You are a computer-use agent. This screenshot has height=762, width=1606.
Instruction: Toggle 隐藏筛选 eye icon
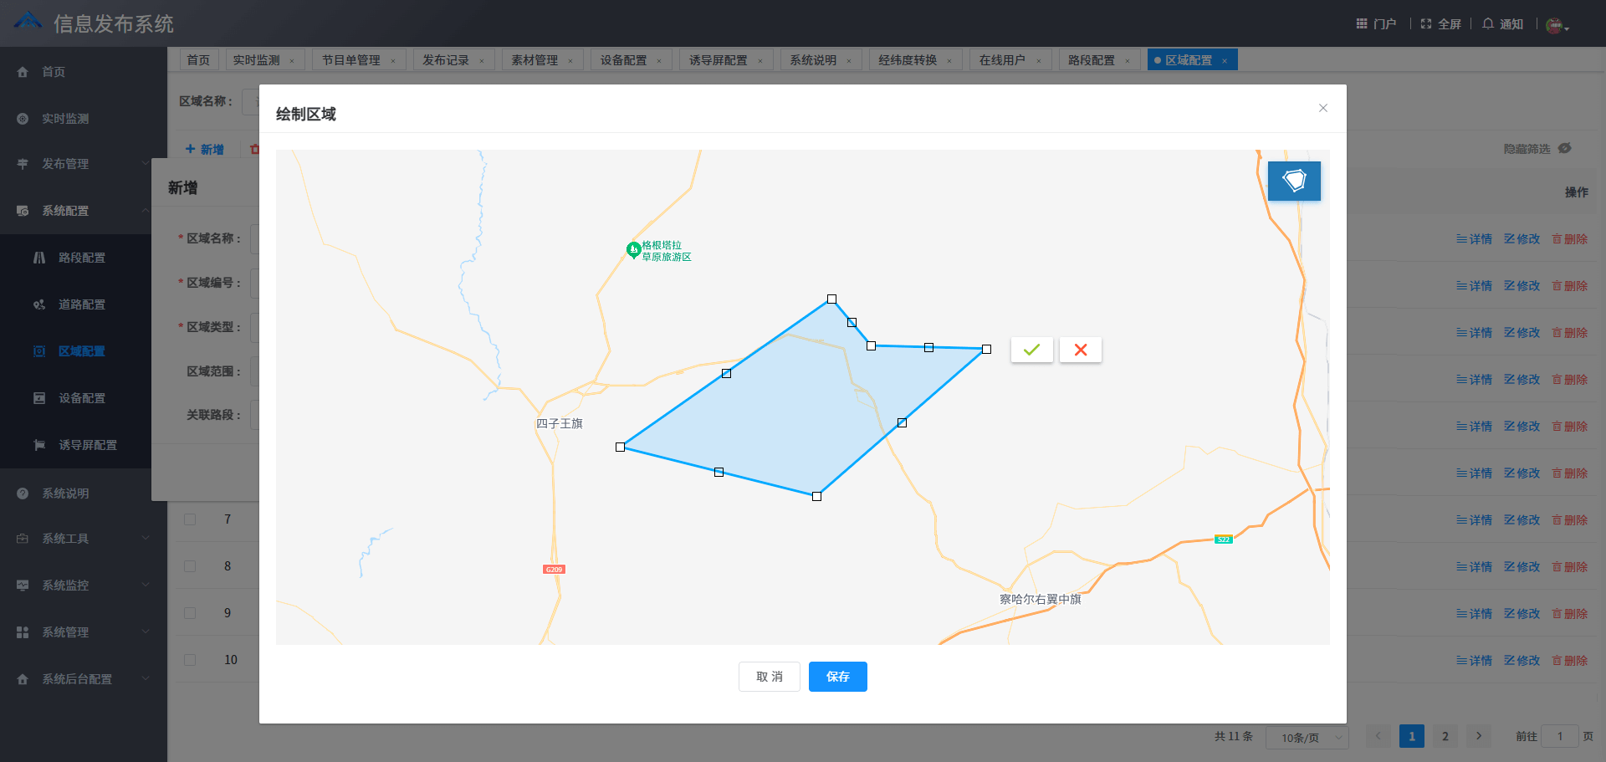click(1564, 148)
